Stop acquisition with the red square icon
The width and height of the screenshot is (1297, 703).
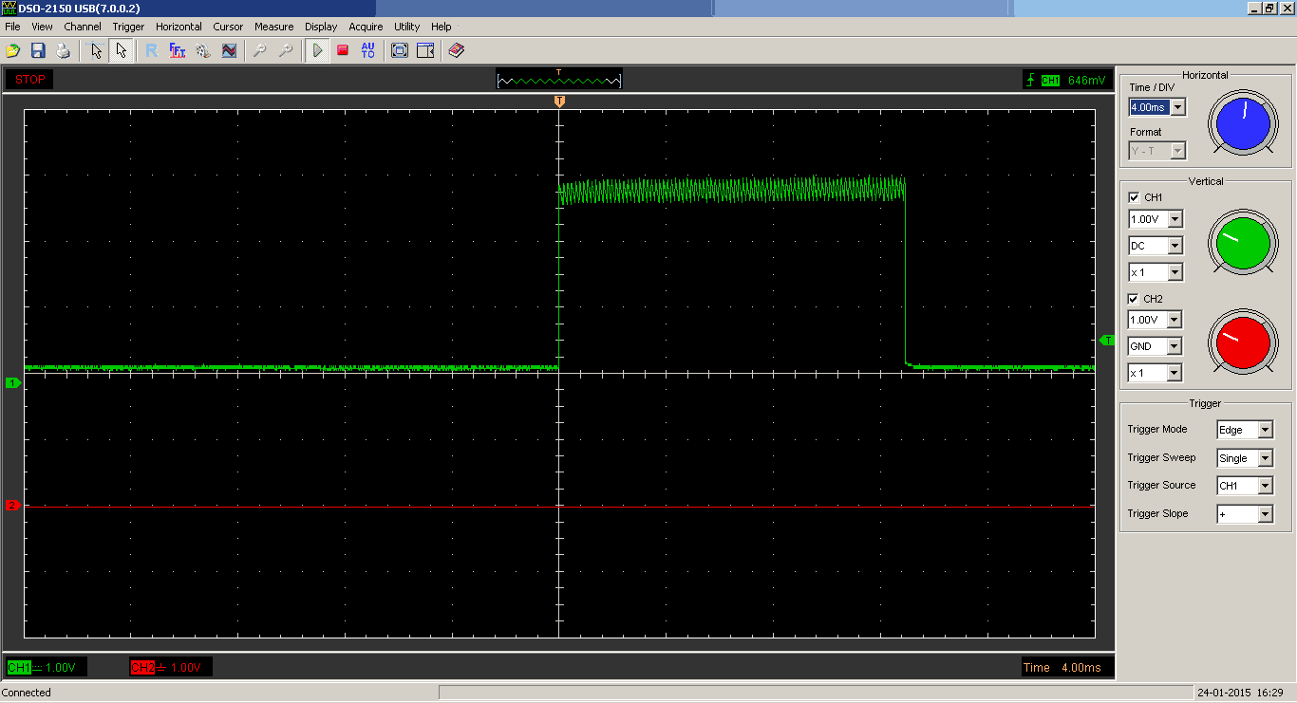pyautogui.click(x=343, y=50)
